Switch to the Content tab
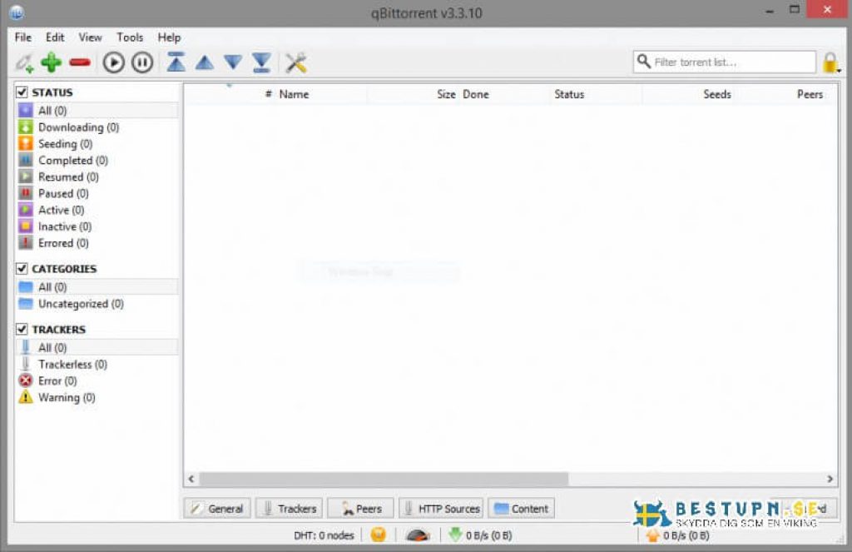This screenshot has height=552, width=852. click(x=521, y=509)
